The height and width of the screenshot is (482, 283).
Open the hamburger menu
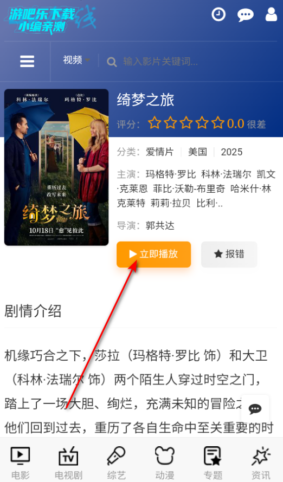coord(27,61)
